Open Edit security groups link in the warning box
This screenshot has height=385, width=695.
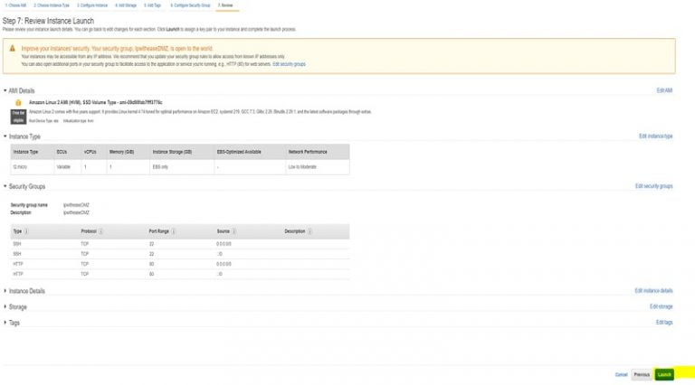point(289,64)
